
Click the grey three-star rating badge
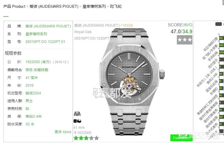[184, 40]
